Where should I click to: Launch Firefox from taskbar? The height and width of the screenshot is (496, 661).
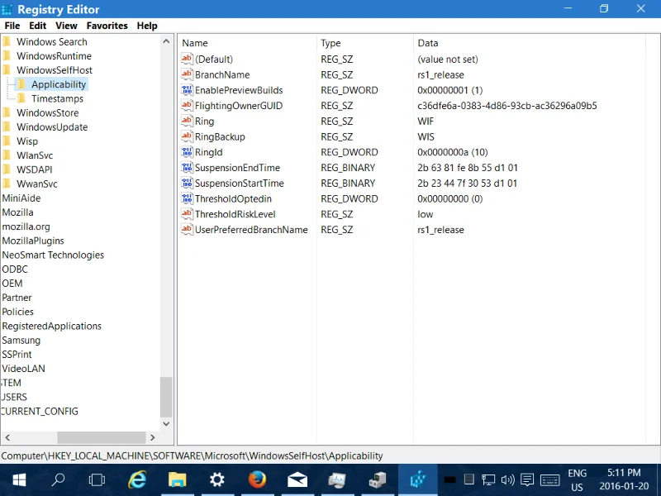[257, 479]
